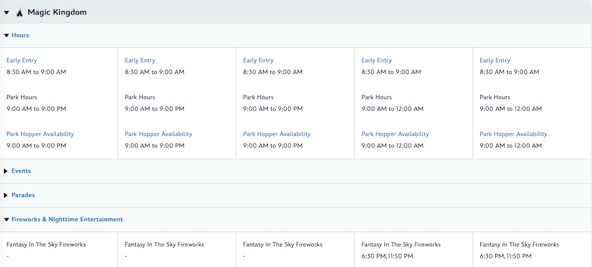This screenshot has height=267, width=592.
Task: Expand the Events disclosure triangle
Action: [x=6, y=171]
